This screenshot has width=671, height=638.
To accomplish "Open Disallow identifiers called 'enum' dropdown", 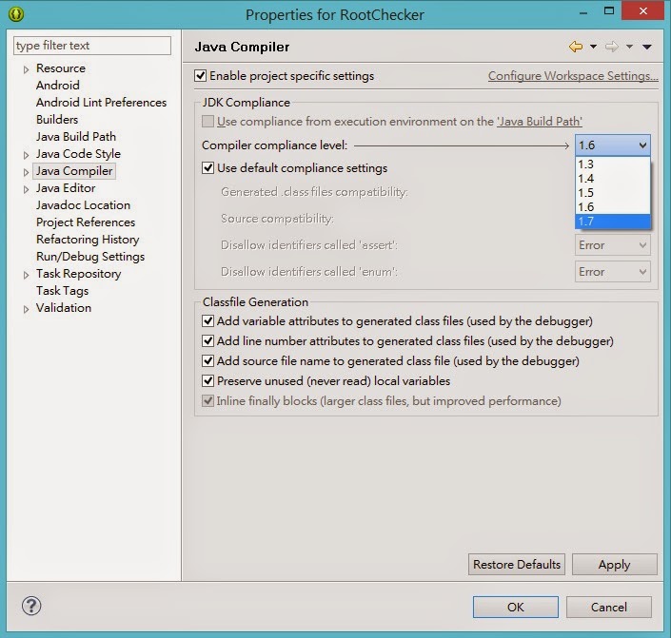I will click(613, 272).
